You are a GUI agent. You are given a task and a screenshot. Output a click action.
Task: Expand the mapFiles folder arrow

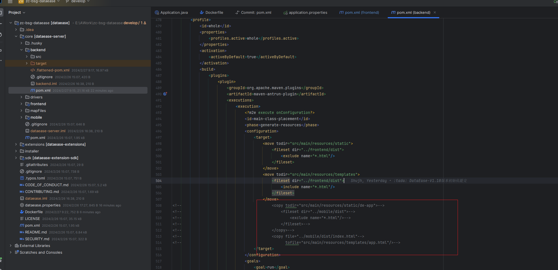pos(21,111)
